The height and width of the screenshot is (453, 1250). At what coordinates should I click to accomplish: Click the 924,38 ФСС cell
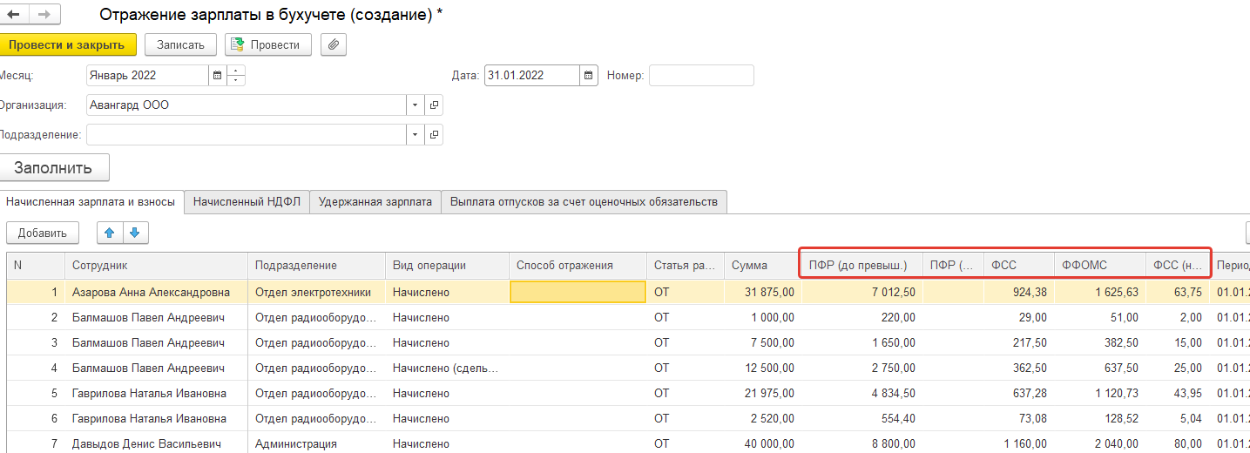(1019, 293)
